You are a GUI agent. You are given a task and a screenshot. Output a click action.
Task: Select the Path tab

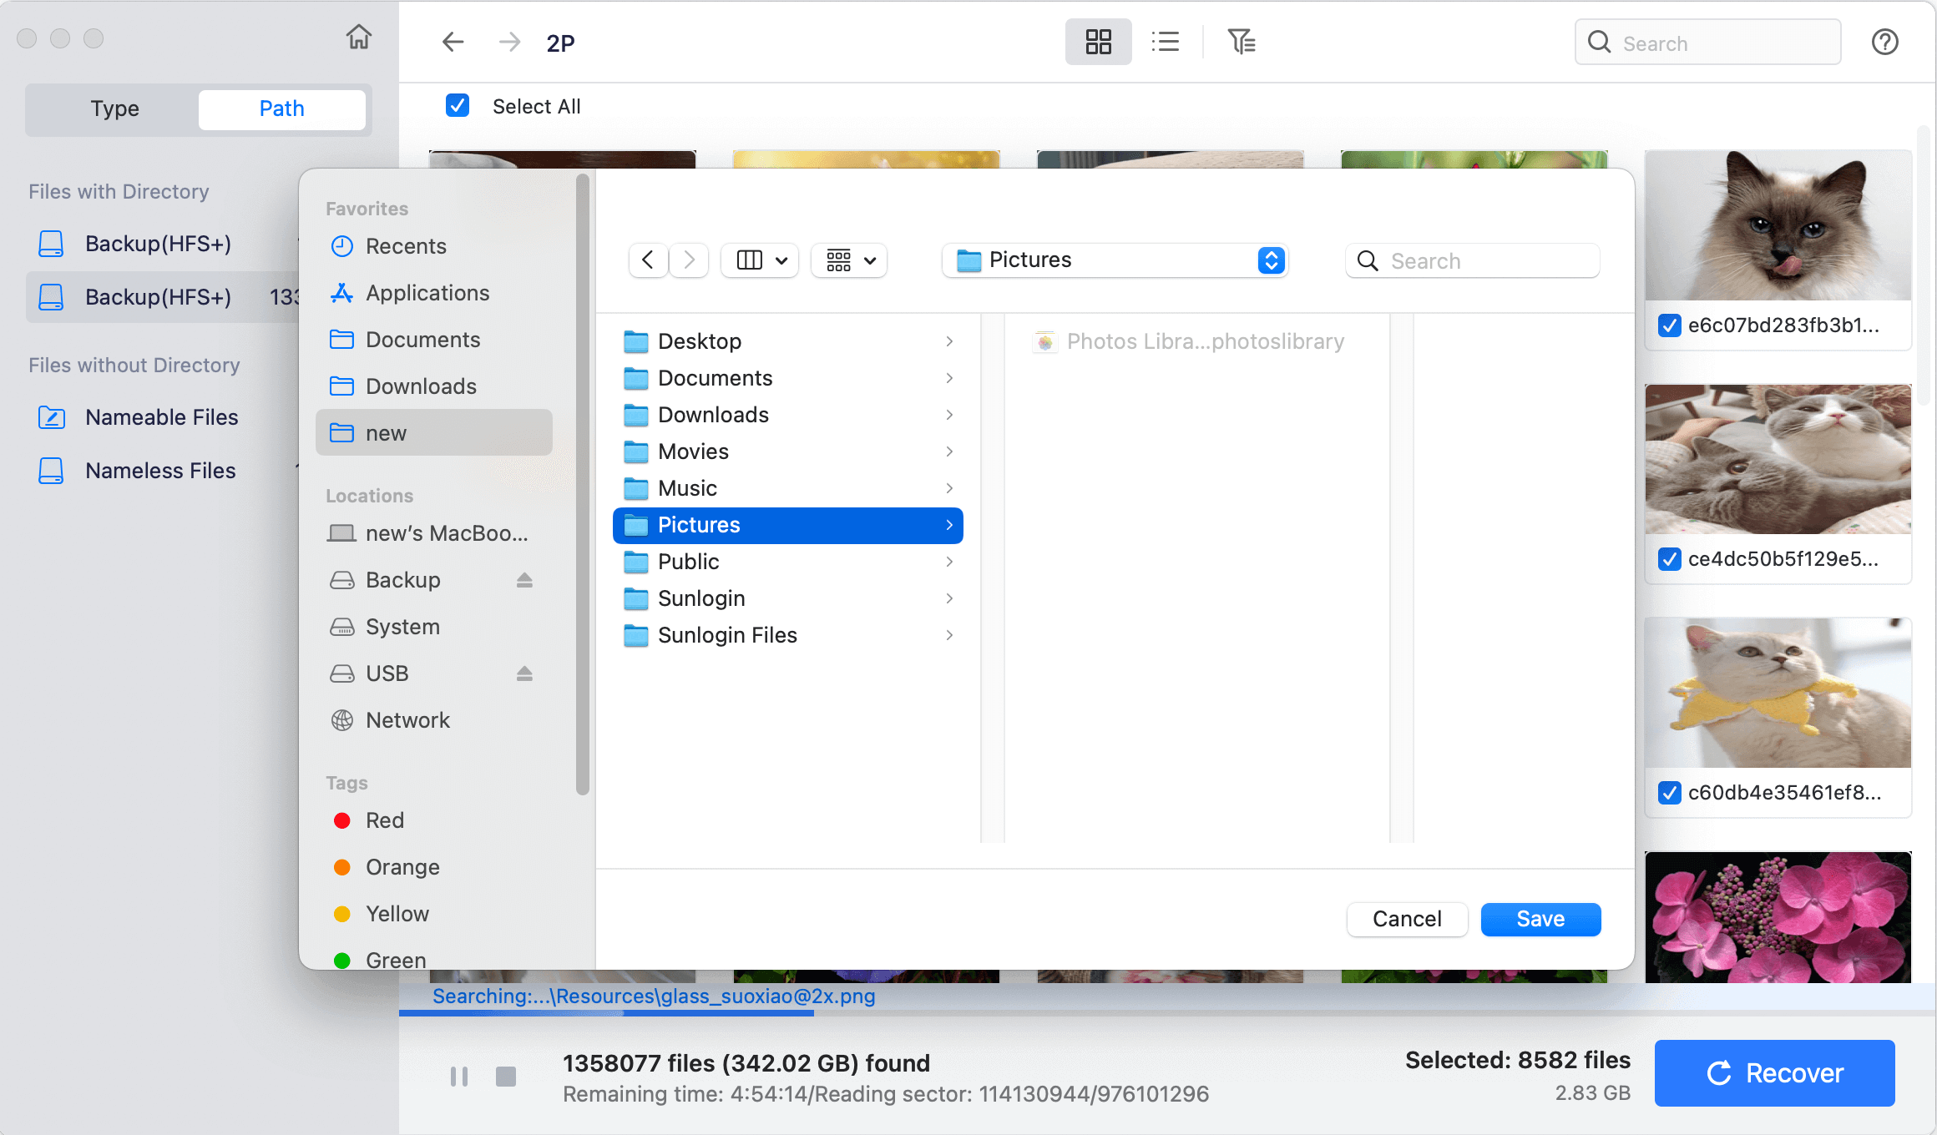click(x=281, y=108)
